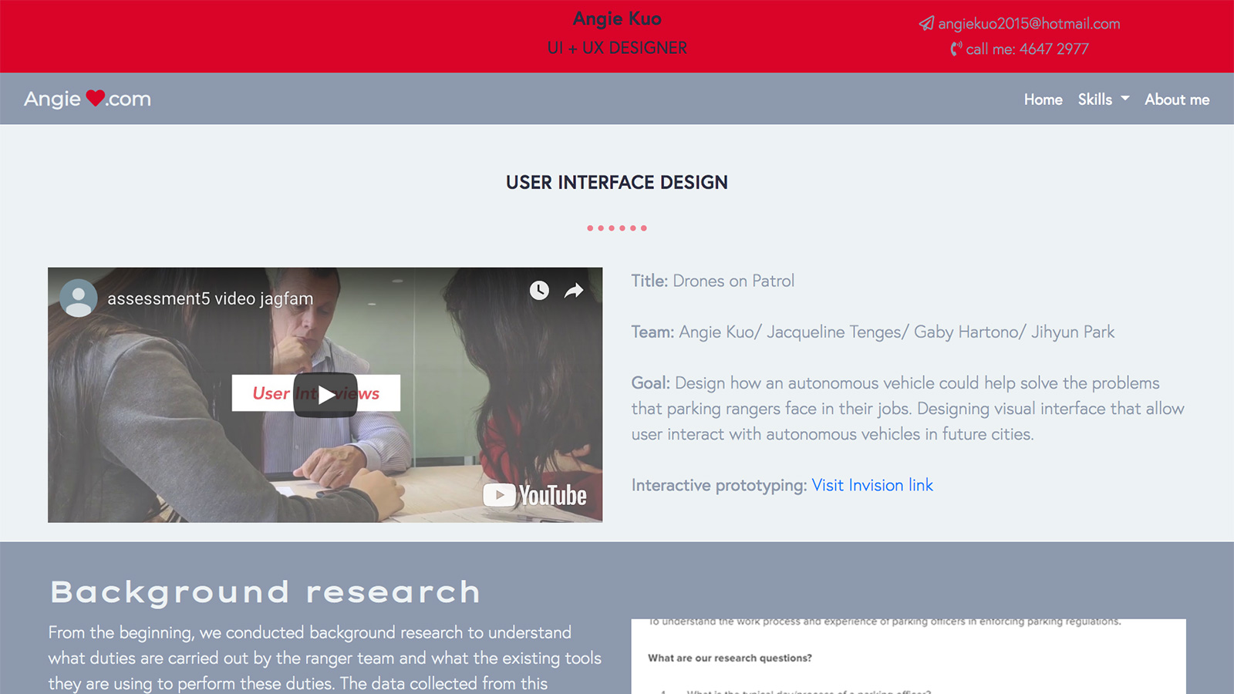Click the Watch later clock icon

[539, 290]
